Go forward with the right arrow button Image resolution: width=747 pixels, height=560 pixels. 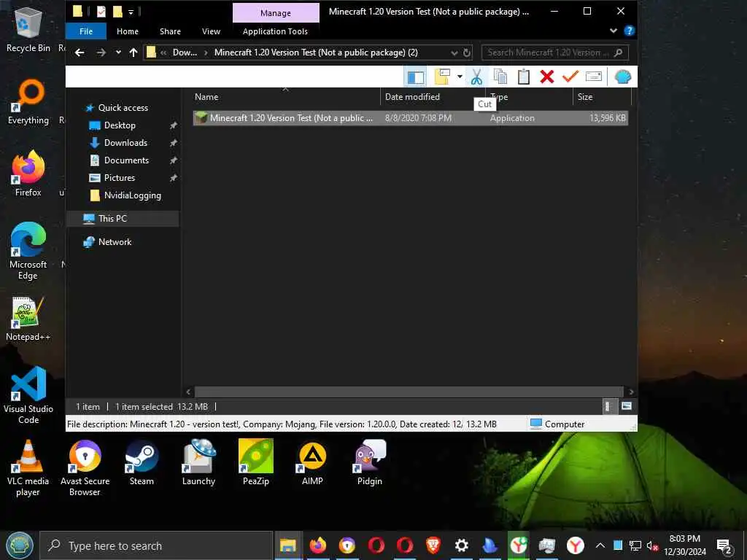pyautogui.click(x=101, y=52)
